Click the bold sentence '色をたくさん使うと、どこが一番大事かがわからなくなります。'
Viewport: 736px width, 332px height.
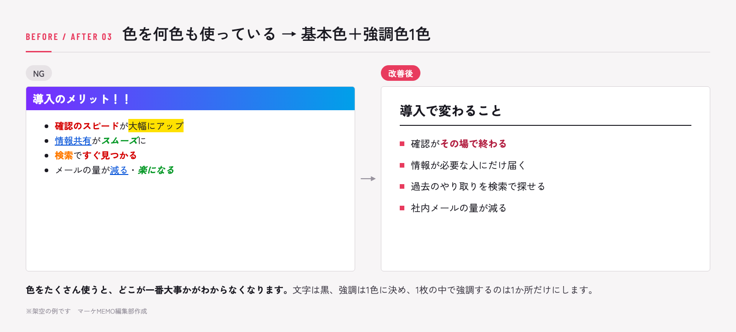157,290
